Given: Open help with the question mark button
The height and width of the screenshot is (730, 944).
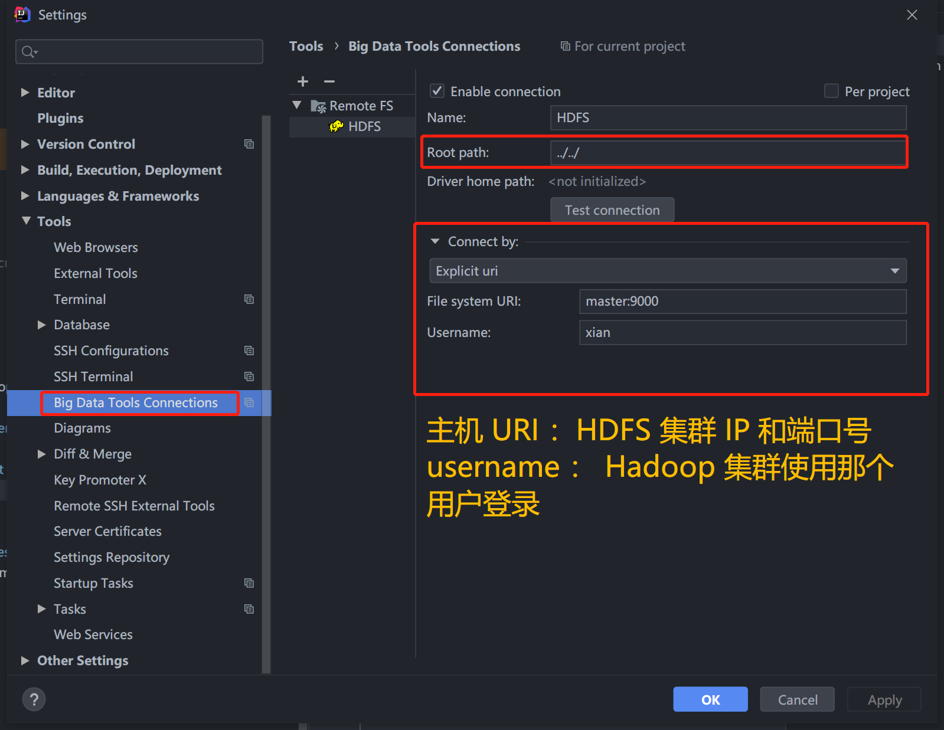Looking at the screenshot, I should pos(34,699).
